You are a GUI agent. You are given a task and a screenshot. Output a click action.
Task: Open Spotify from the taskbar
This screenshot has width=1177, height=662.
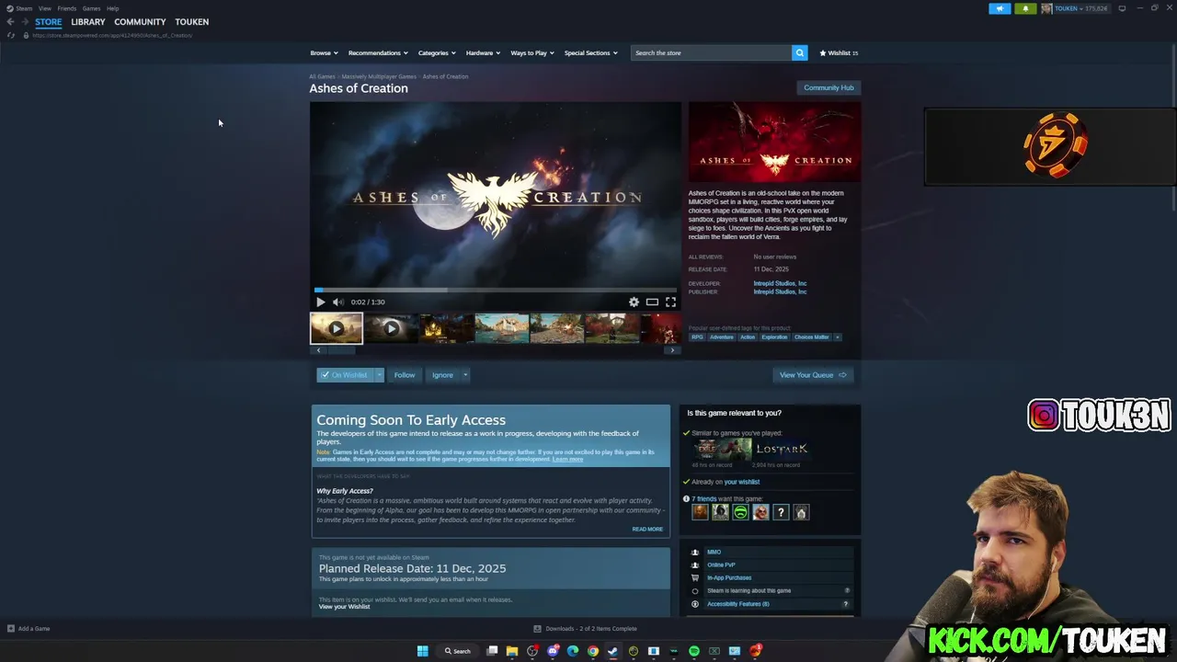(694, 651)
